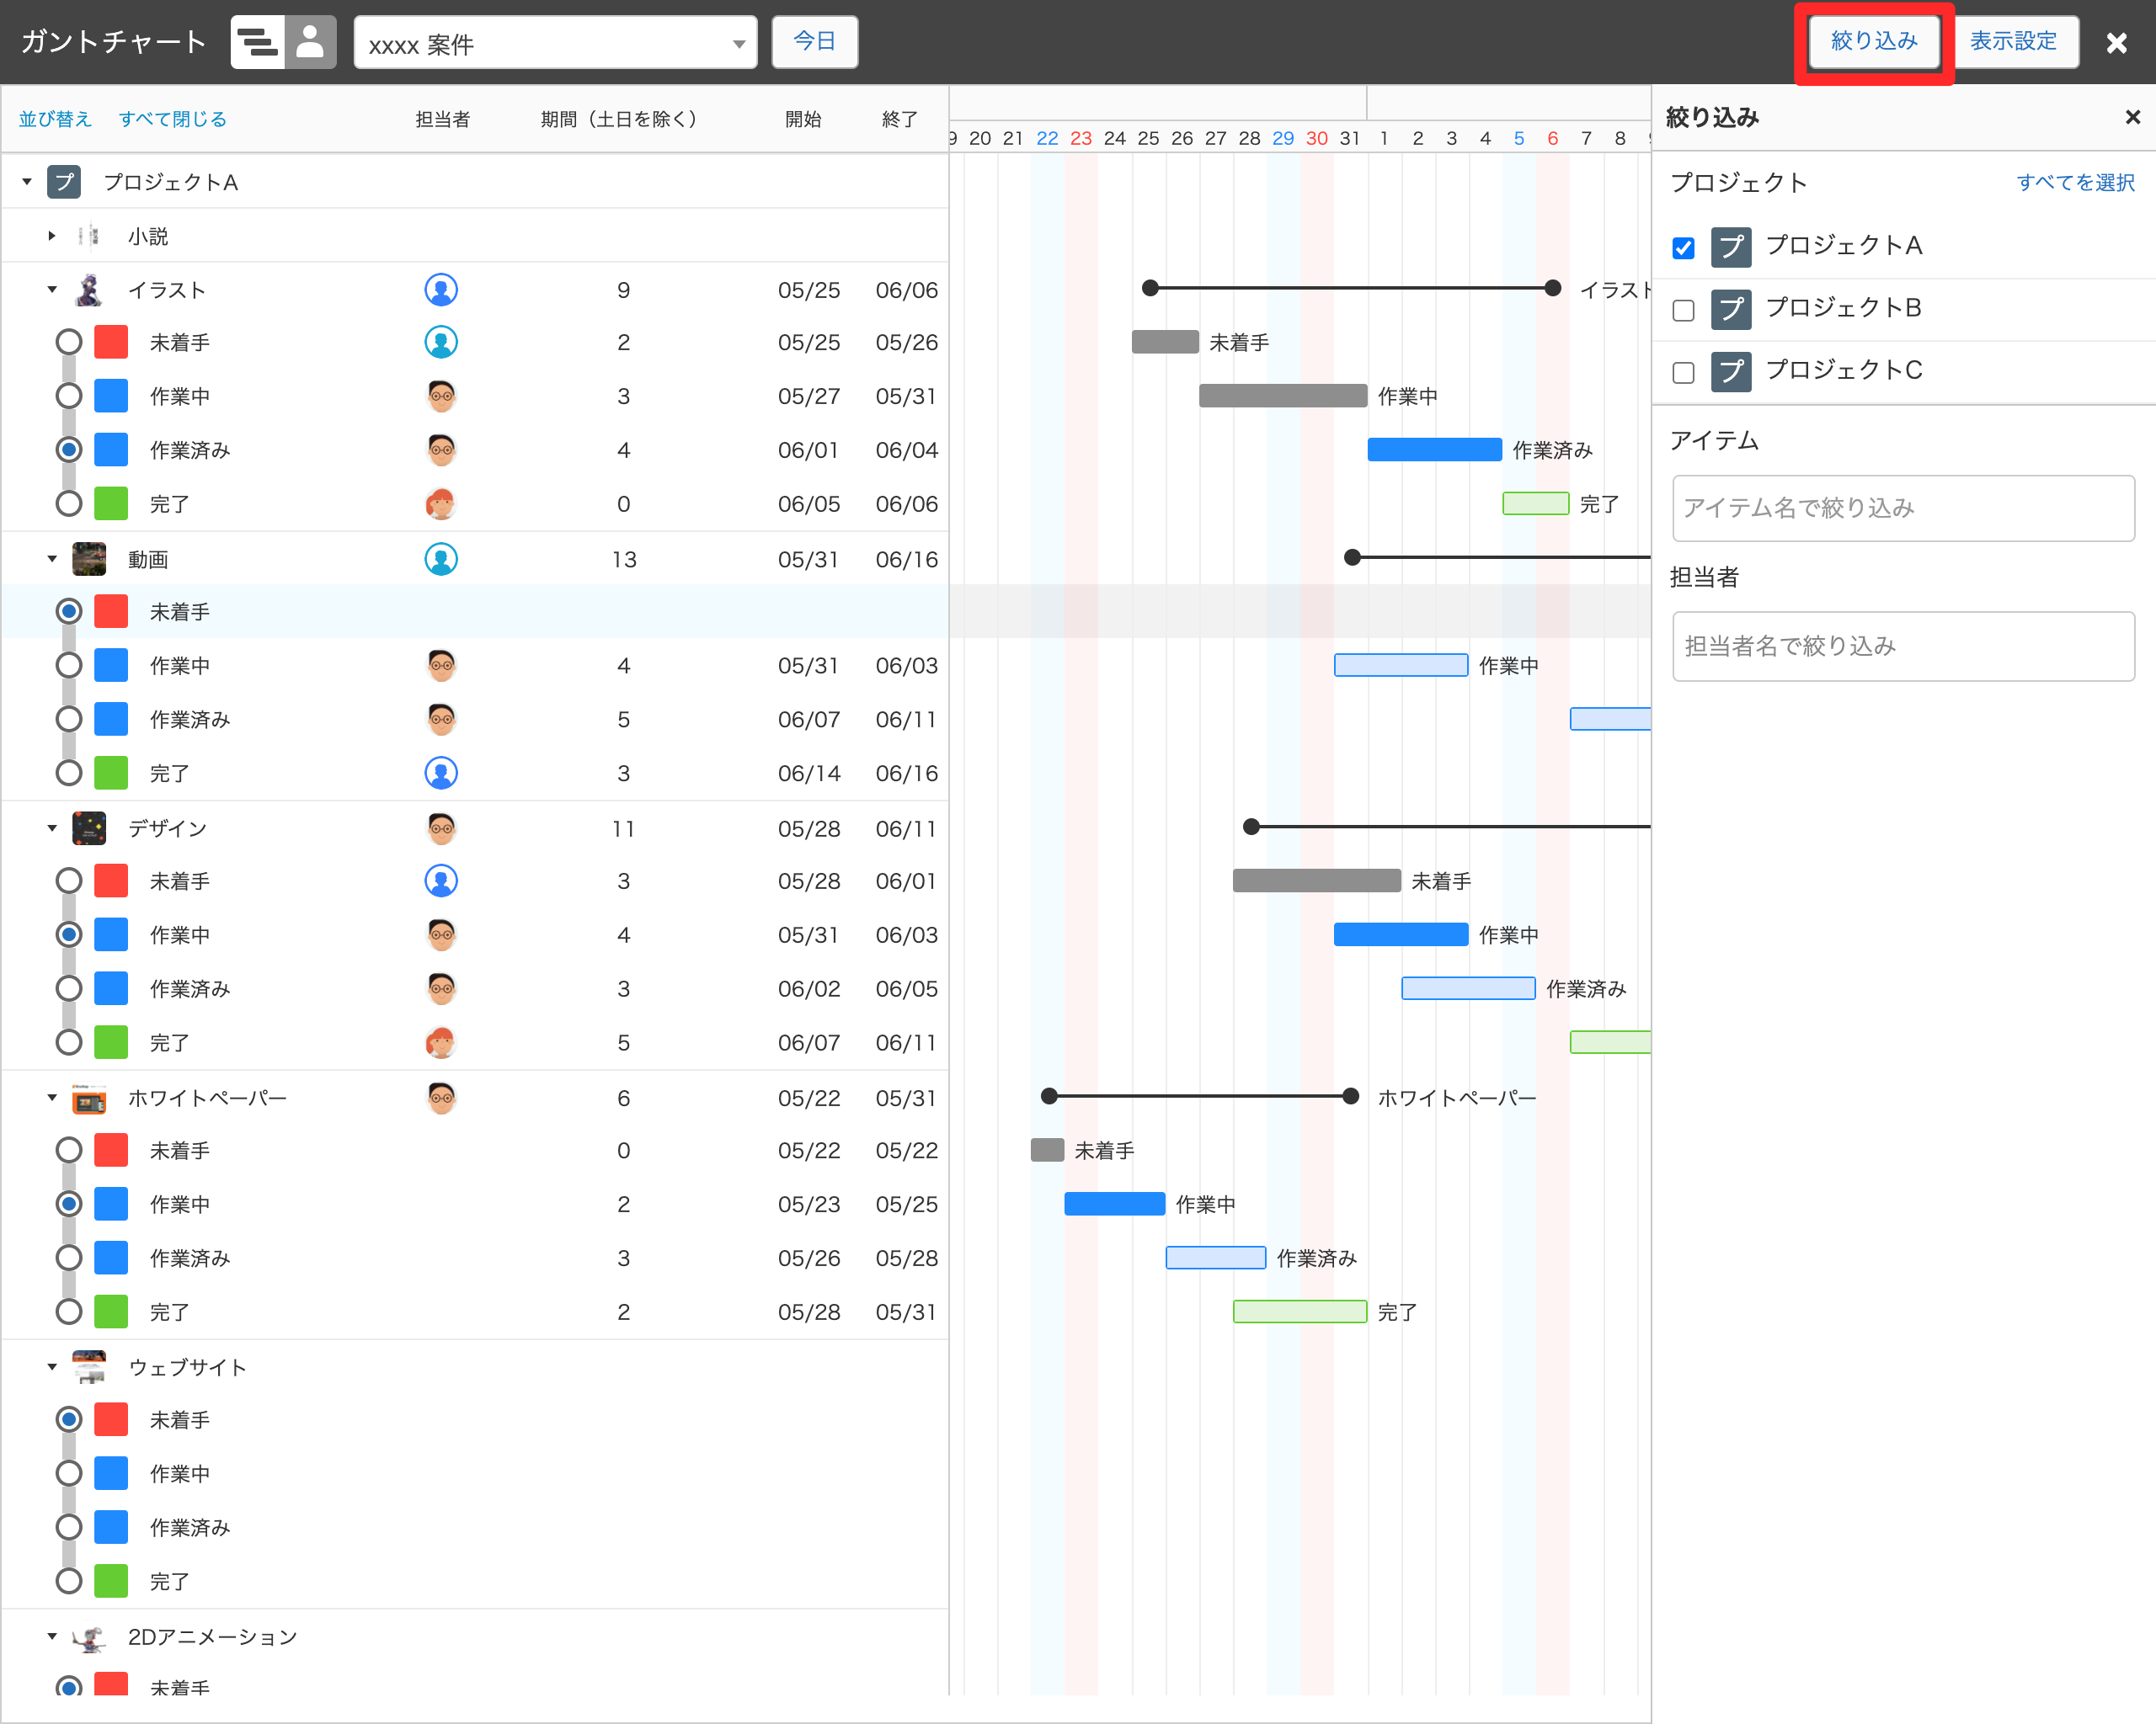The image size is (2156, 1724).
Task: Click the デザイン item thumbnail
Action: click(89, 828)
